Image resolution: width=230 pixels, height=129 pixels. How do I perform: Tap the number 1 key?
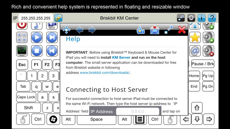click(32, 76)
